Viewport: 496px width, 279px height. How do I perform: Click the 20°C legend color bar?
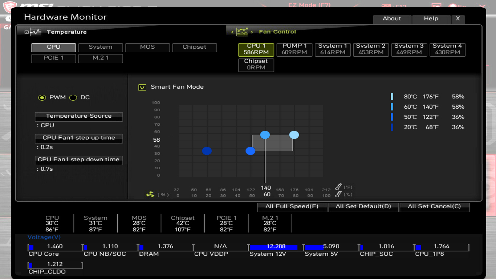392,127
